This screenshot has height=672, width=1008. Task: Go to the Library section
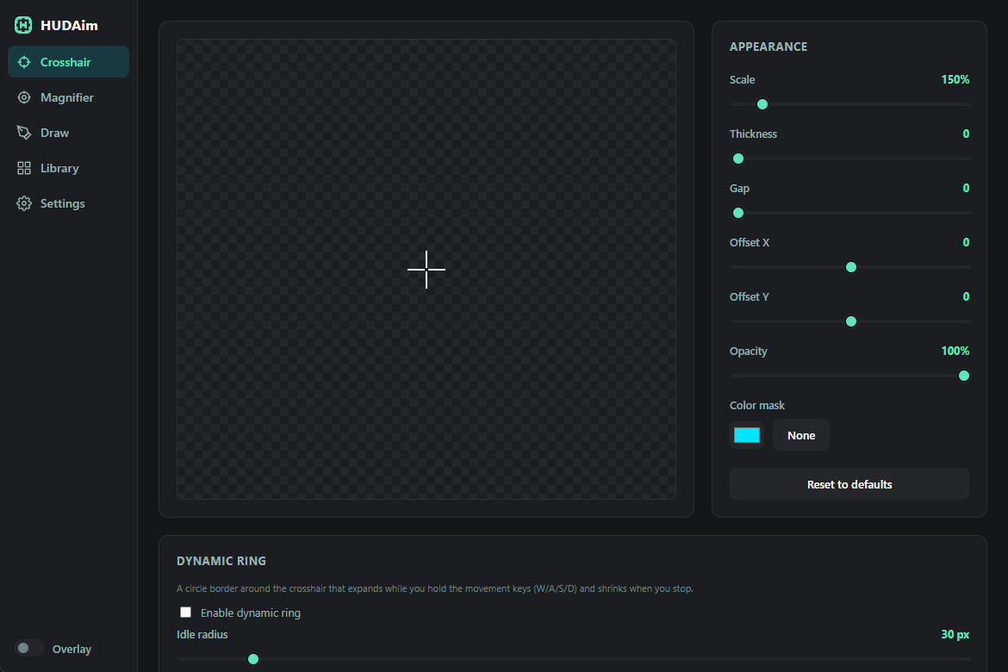(68, 168)
